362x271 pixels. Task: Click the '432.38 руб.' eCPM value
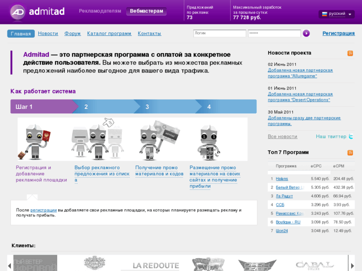pos(344,187)
